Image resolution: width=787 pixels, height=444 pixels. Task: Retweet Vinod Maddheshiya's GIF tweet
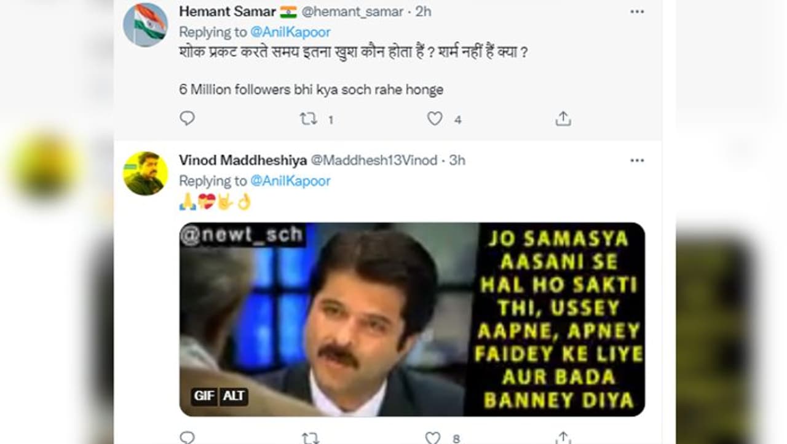310,437
